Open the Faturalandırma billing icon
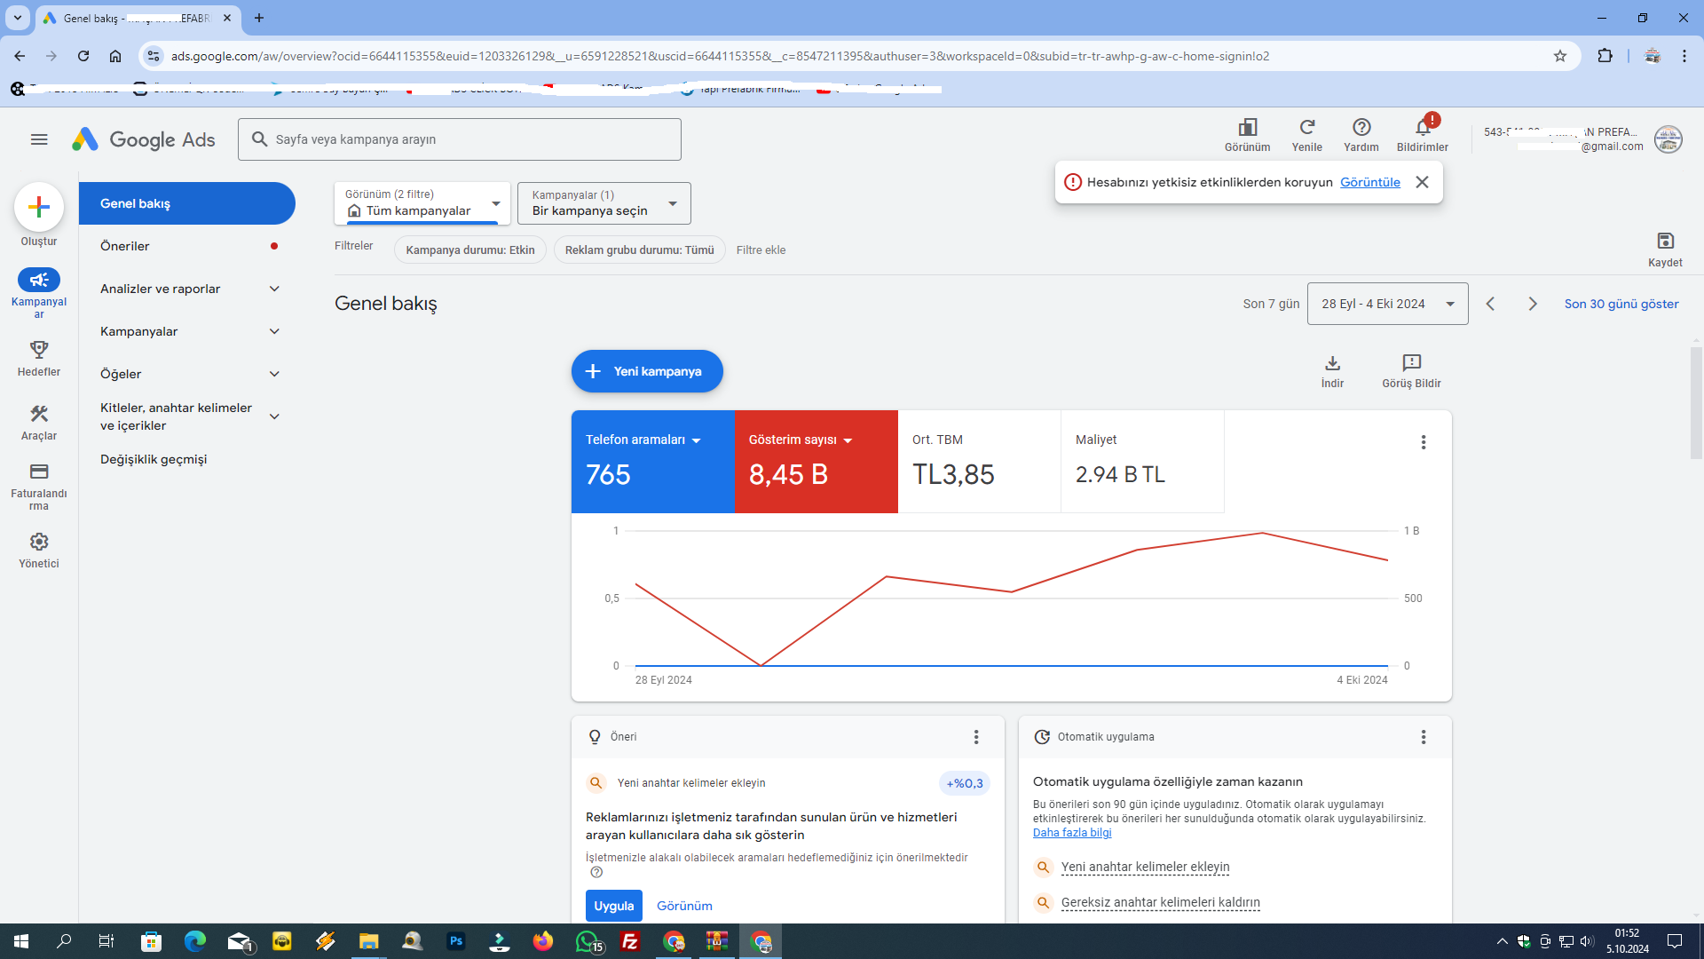 (39, 472)
